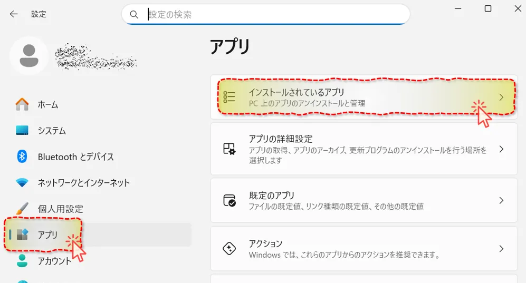Close the Settings window
Screen dimensions: 526x283
[518, 8]
